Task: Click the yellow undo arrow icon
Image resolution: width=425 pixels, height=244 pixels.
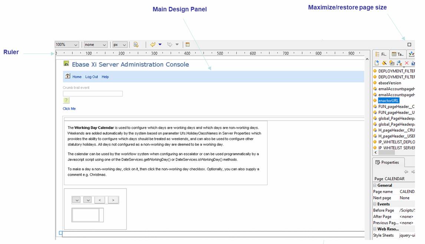Action: (x=153, y=44)
